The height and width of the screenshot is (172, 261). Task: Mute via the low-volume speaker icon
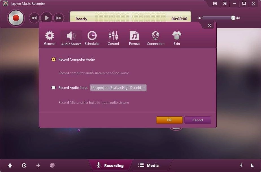pyautogui.click(x=200, y=18)
